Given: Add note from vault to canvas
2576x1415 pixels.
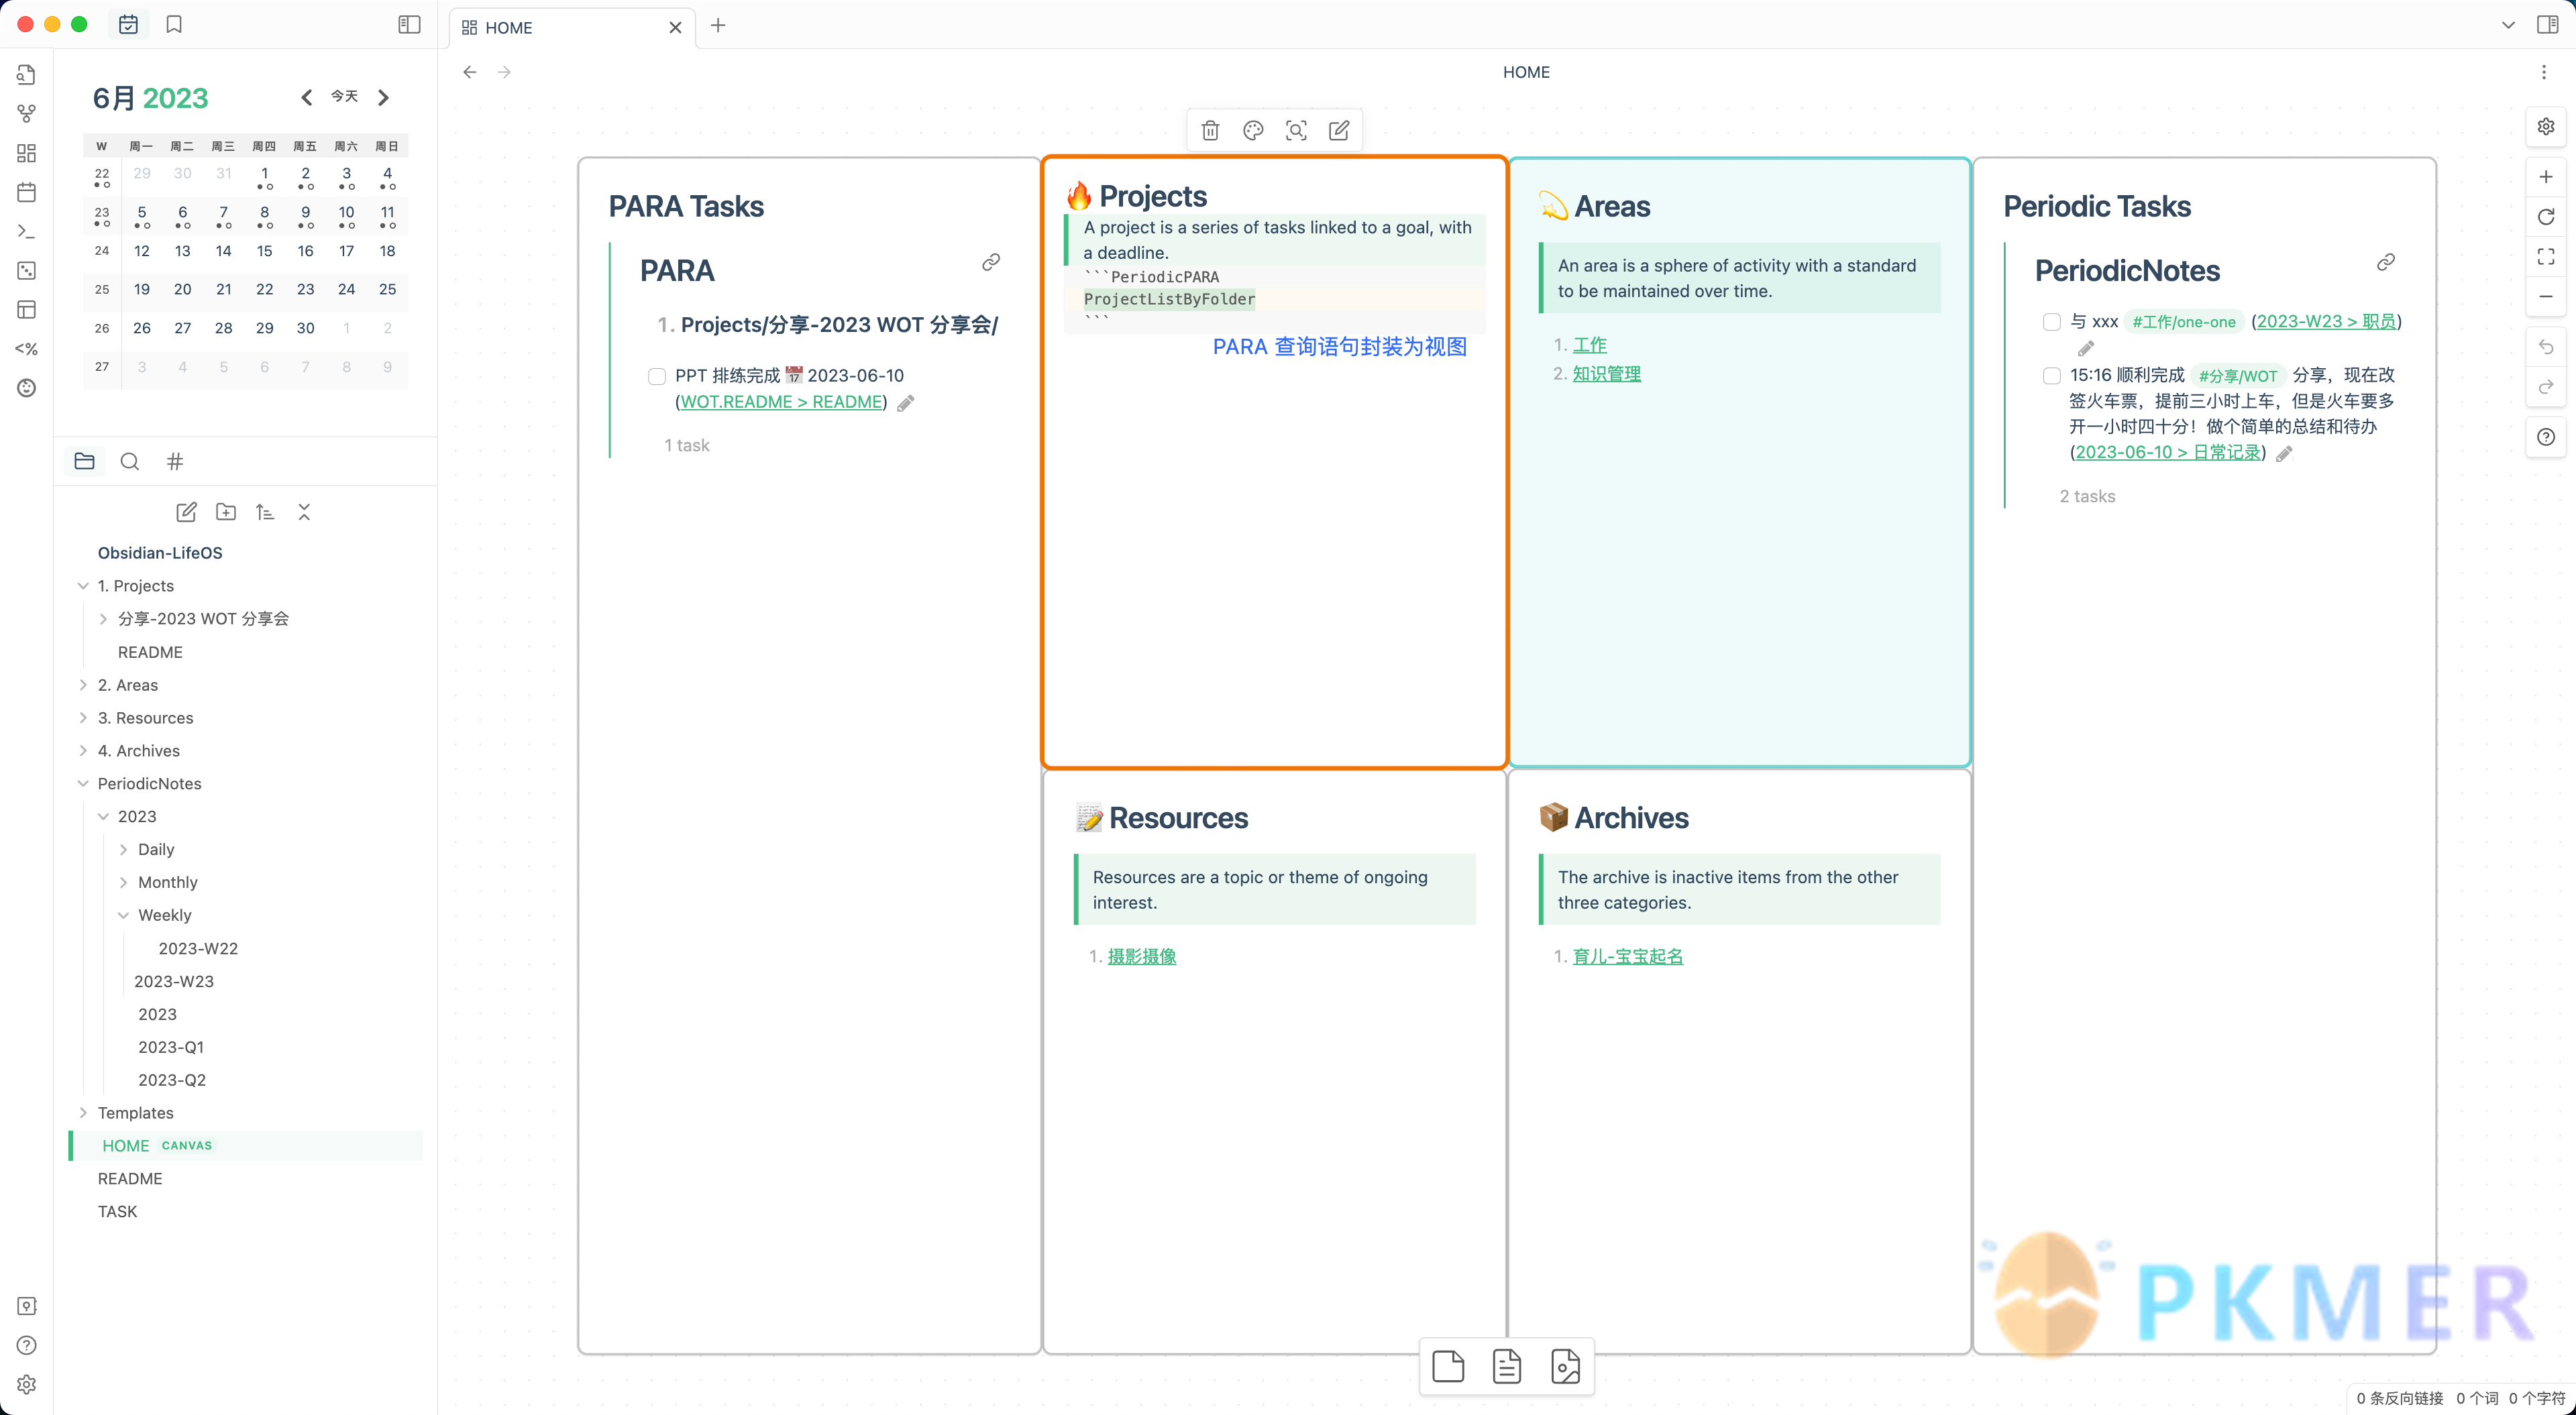Looking at the screenshot, I should [x=1506, y=1366].
